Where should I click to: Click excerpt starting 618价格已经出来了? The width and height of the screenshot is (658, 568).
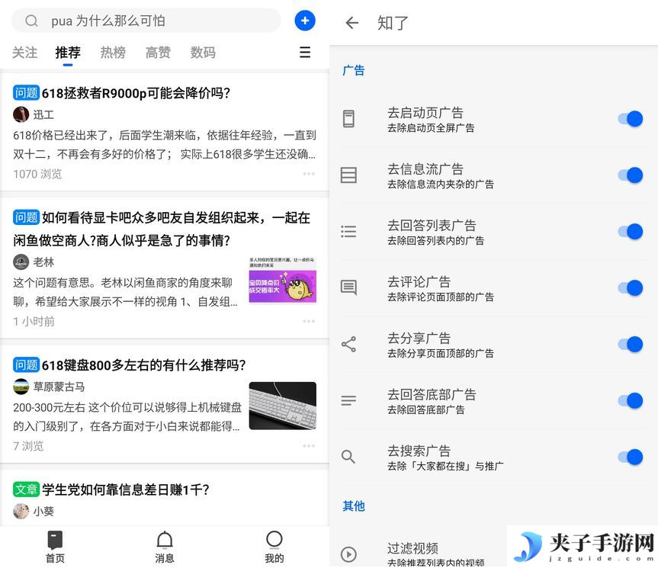pyautogui.click(x=164, y=145)
